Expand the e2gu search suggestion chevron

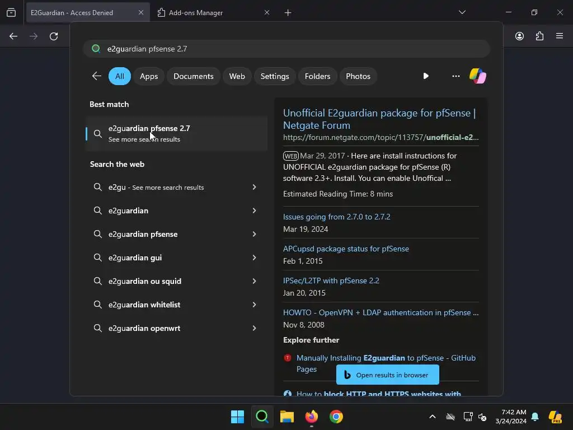(x=255, y=187)
